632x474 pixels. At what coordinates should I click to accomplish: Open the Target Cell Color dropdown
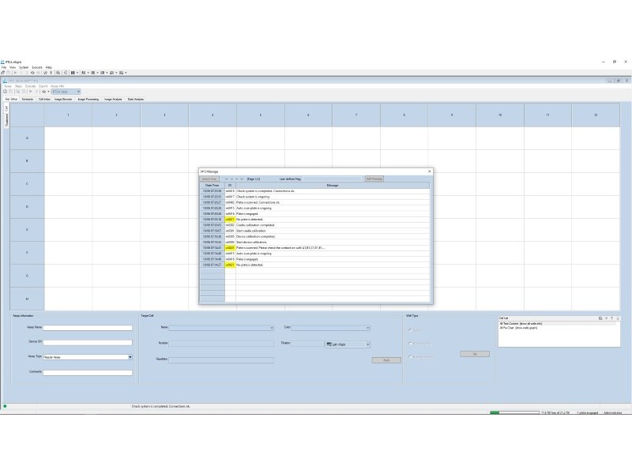(330, 328)
